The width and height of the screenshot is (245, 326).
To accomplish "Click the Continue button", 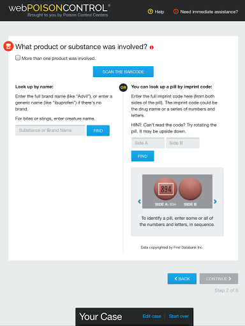I will (219, 278).
